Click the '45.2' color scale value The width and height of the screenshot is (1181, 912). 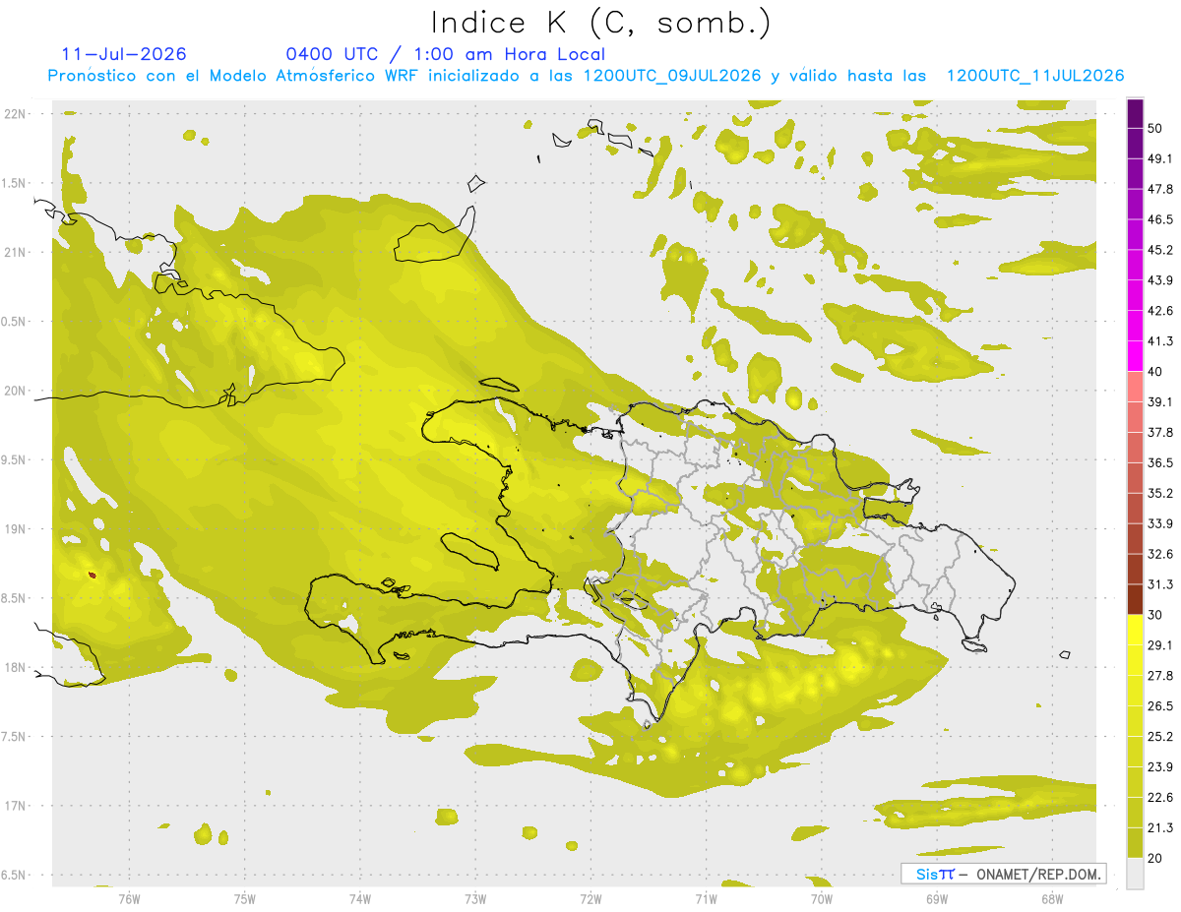(x=1160, y=250)
